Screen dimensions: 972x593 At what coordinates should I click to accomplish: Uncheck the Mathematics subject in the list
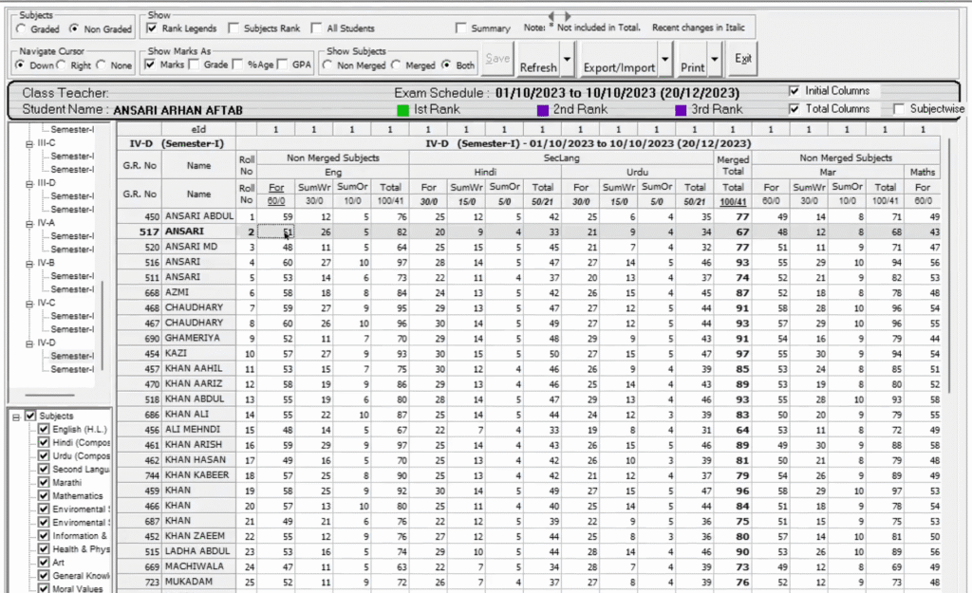tap(42, 496)
